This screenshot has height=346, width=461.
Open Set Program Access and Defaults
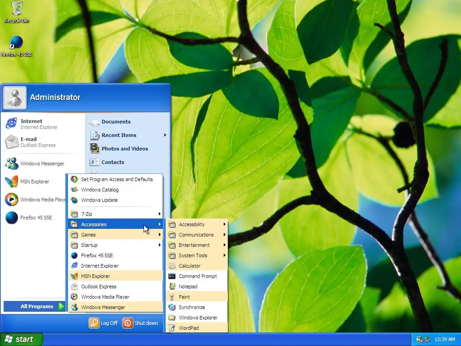pyautogui.click(x=116, y=179)
